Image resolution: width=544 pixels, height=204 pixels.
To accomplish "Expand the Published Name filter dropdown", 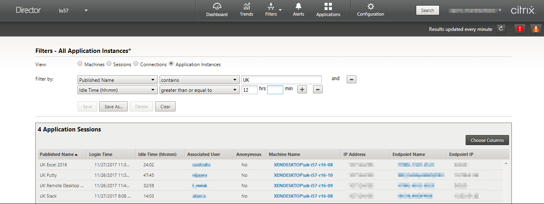I will [x=117, y=80].
